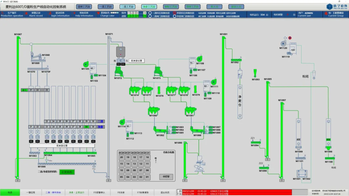Click green highlighted bin 29 in 净麦 row

pyautogui.click(x=86, y=127)
